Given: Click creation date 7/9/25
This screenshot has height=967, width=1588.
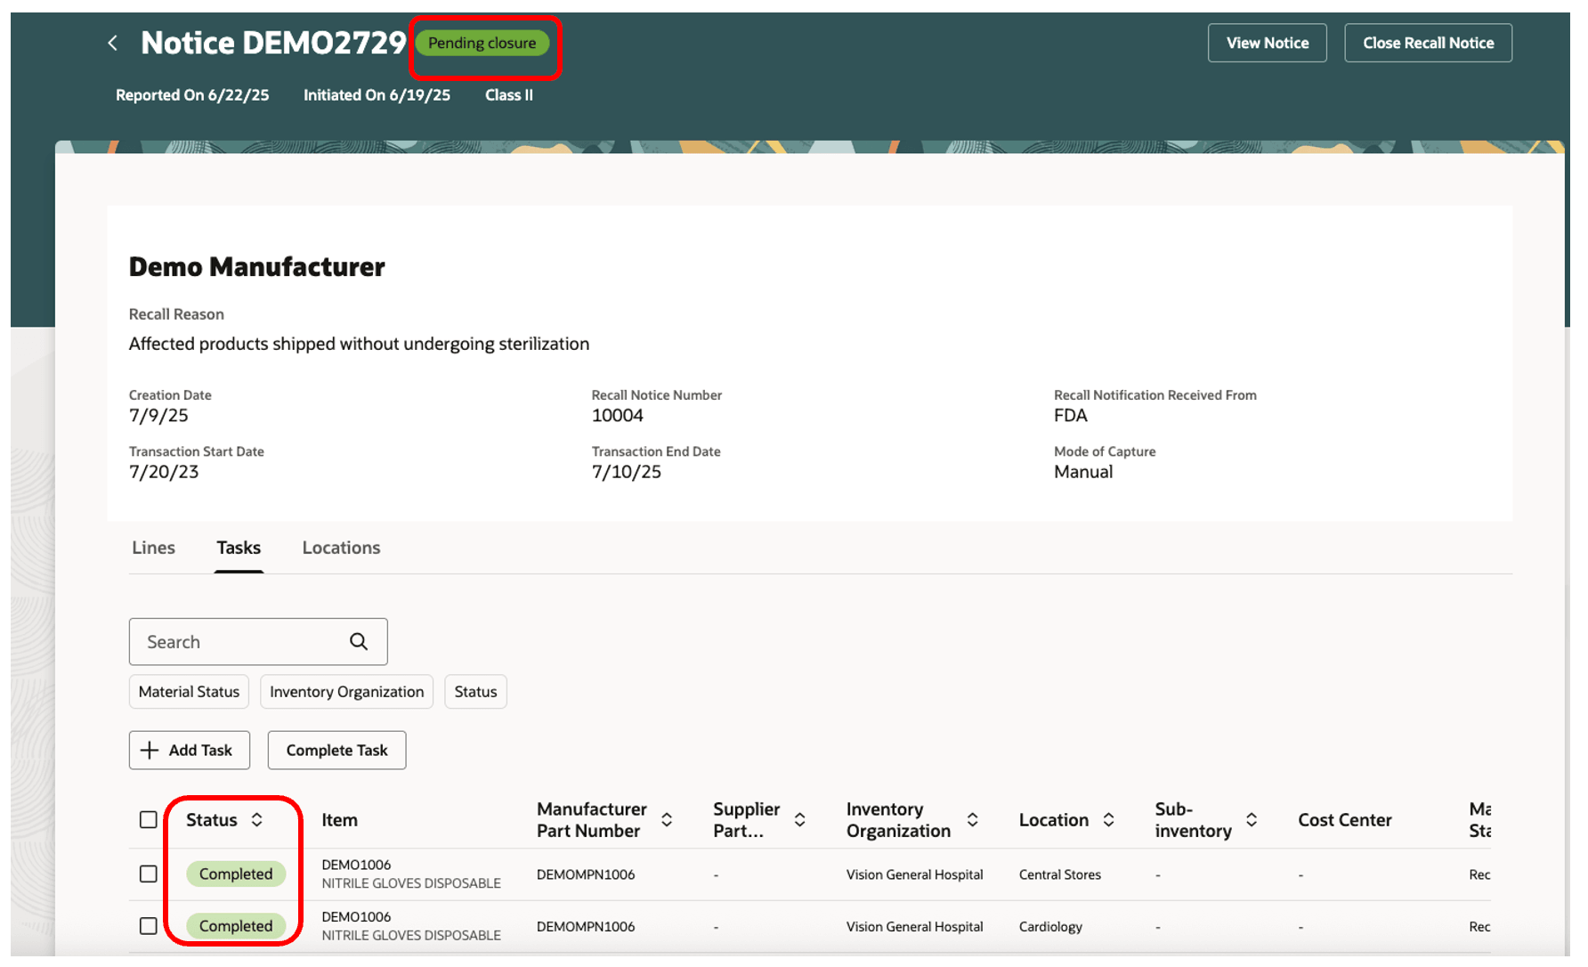Looking at the screenshot, I should pos(158,416).
